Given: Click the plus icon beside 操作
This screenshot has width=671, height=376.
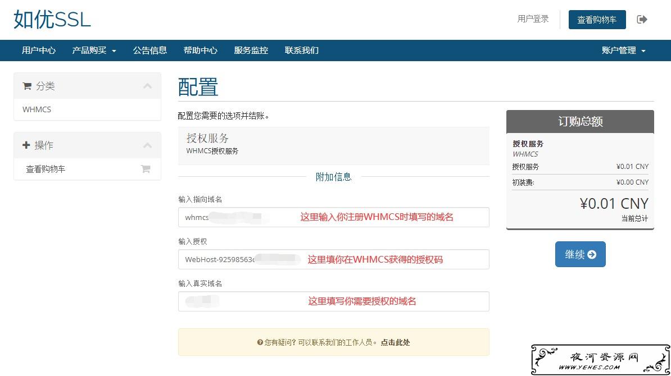Looking at the screenshot, I should (26, 145).
